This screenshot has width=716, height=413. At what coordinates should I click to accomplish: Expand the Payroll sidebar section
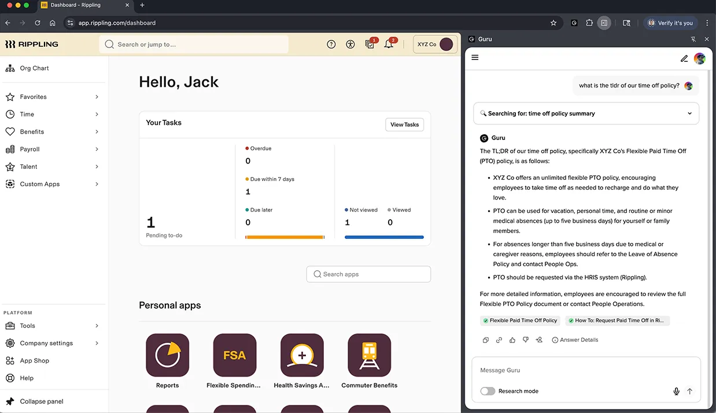pyautogui.click(x=52, y=149)
